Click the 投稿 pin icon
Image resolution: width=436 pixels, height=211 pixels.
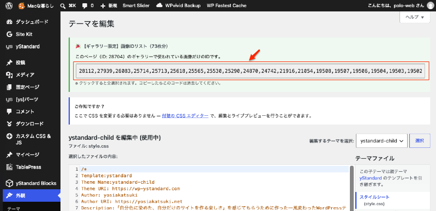point(9,63)
